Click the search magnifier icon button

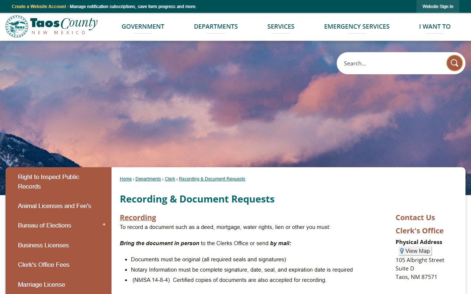coord(454,63)
